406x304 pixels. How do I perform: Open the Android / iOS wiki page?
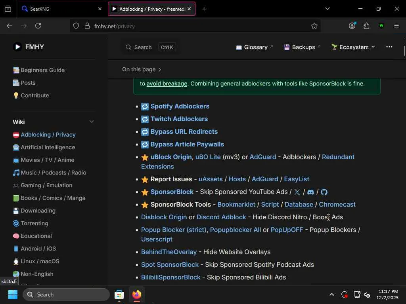tap(34, 249)
